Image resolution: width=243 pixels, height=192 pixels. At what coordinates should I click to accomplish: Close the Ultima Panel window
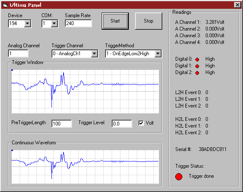coord(238,5)
